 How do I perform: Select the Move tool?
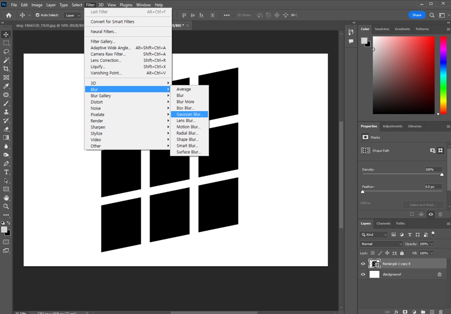click(x=6, y=35)
